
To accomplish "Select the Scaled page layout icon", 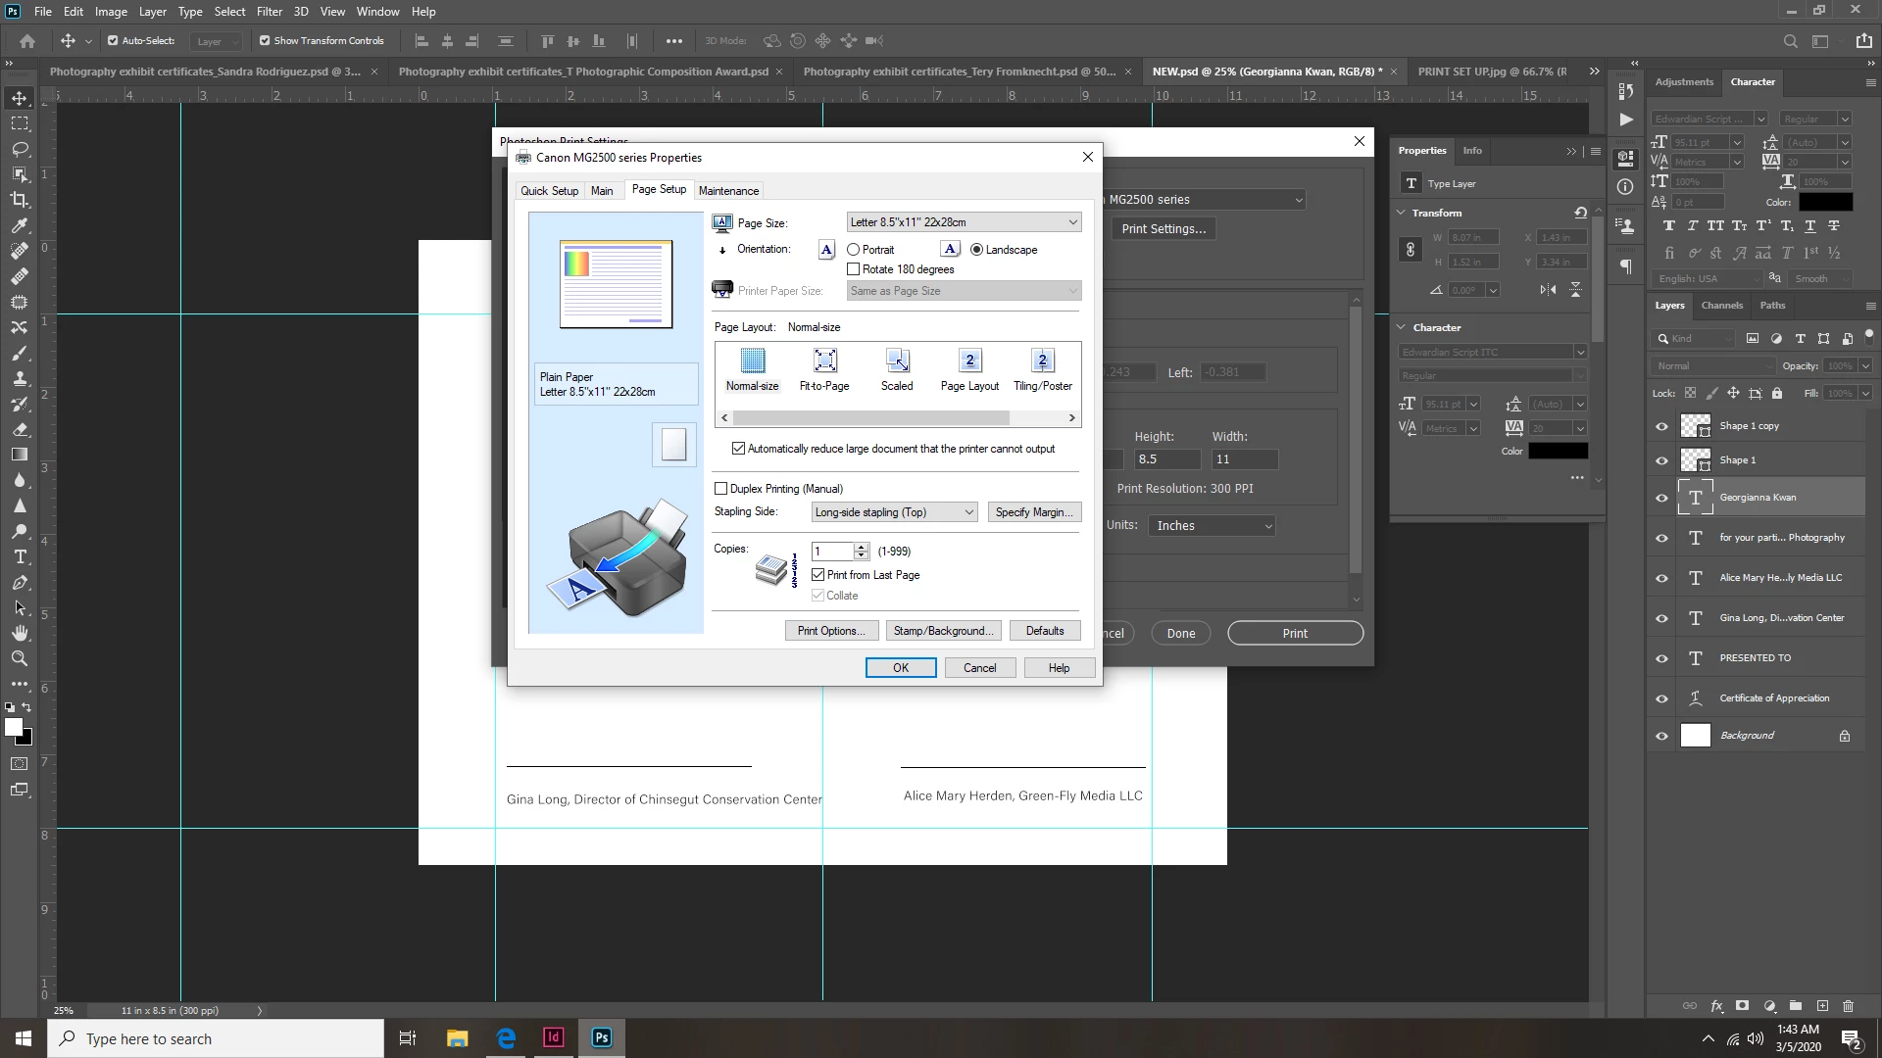I will pyautogui.click(x=897, y=361).
